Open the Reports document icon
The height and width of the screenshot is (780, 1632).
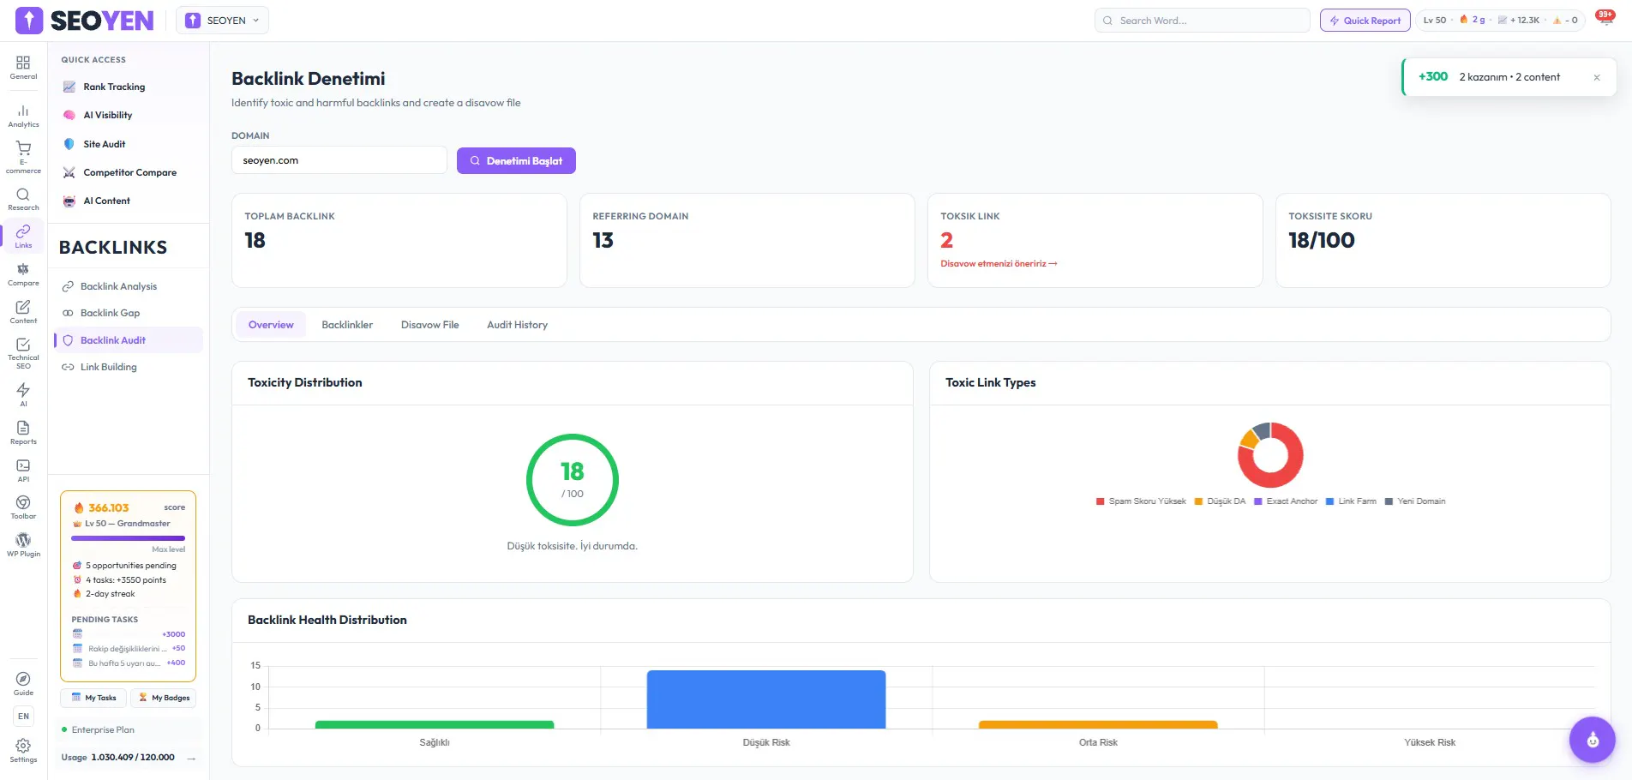(x=23, y=433)
